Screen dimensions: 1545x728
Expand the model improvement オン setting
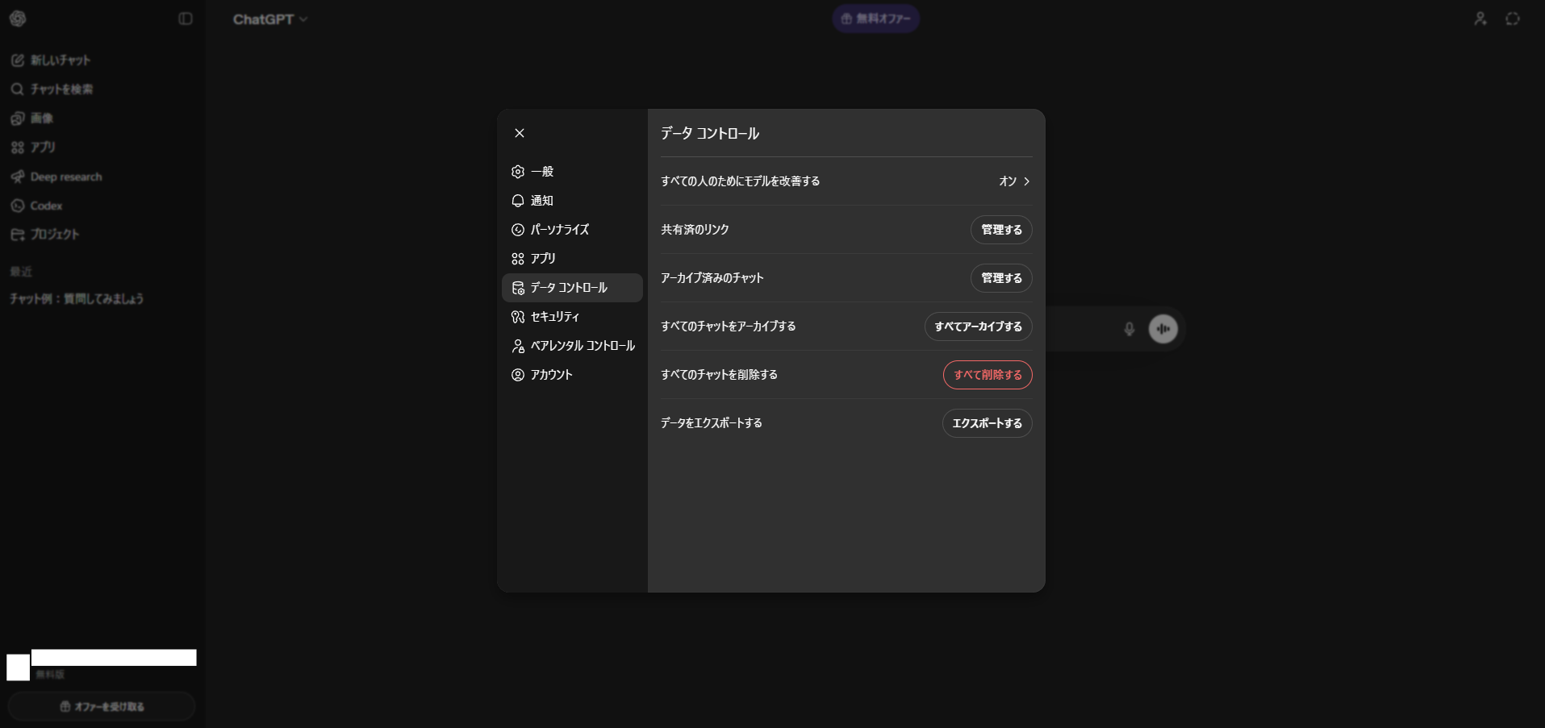(1014, 181)
